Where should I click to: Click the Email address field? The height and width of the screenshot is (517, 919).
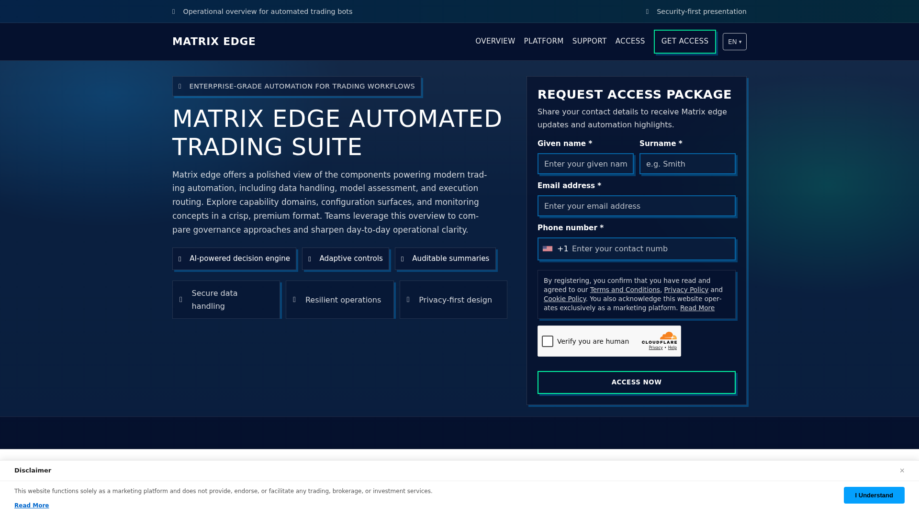(x=636, y=206)
